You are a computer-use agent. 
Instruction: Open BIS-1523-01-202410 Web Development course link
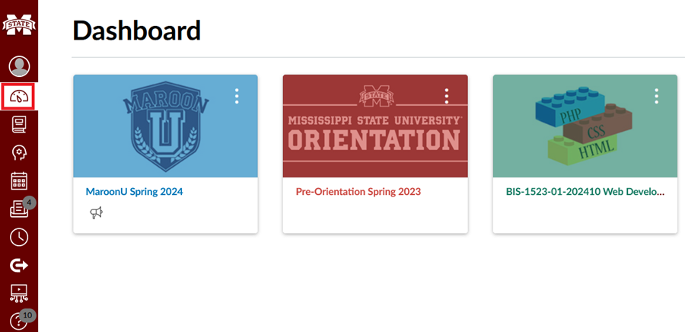click(585, 191)
